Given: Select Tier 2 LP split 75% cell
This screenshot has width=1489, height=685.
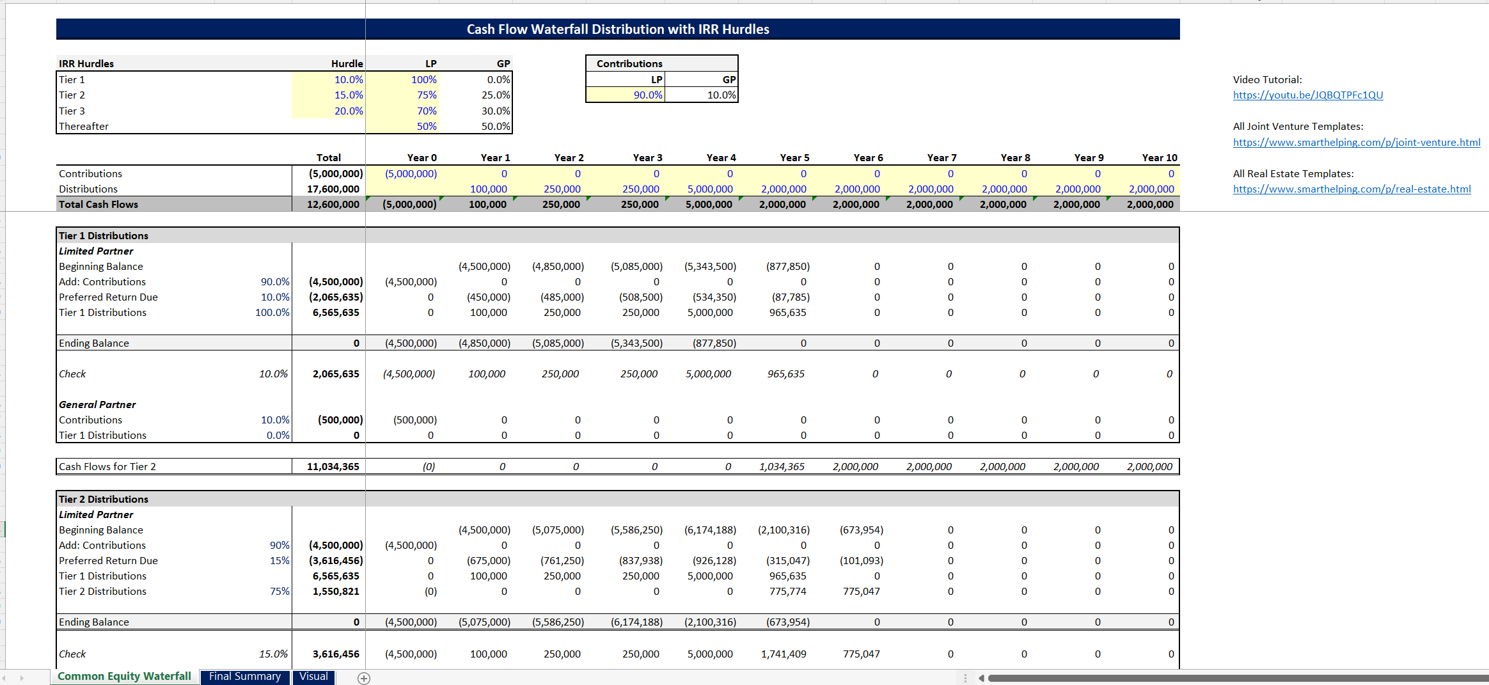Looking at the screenshot, I should (x=402, y=95).
